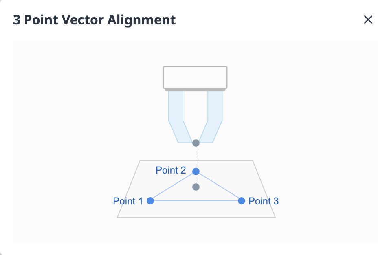This screenshot has width=387, height=255.
Task: Click the dotted vertical line below gripper
Action: tap(196, 157)
